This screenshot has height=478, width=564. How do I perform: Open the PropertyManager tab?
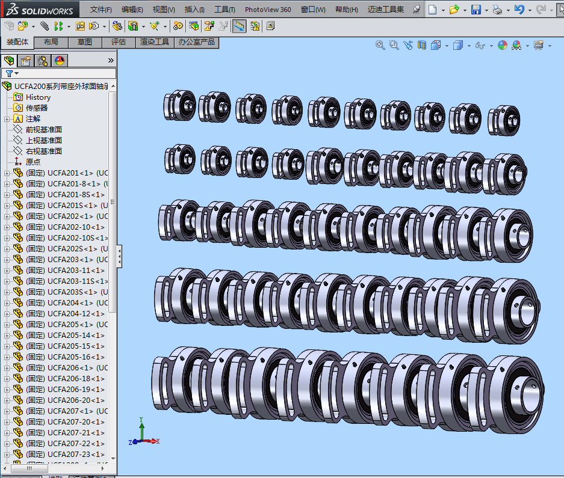tap(25, 61)
